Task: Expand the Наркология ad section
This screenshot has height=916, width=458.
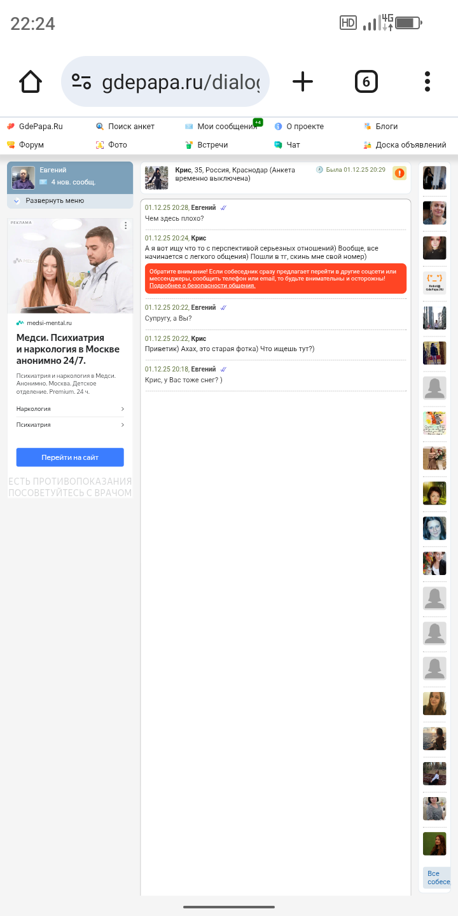Action: click(70, 409)
